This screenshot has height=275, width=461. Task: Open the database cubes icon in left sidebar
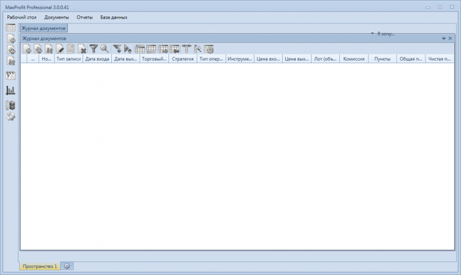(10, 105)
